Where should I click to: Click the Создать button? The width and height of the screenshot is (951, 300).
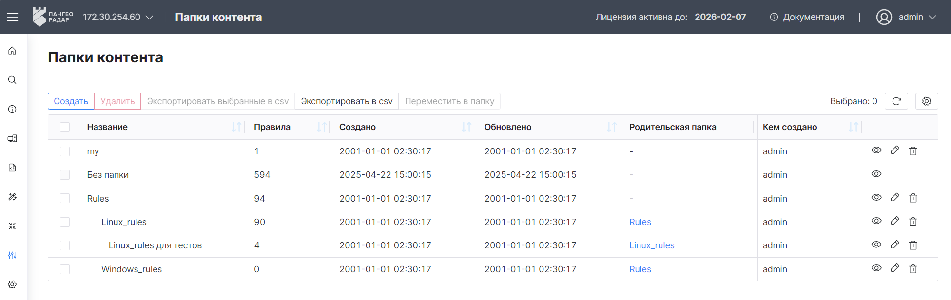[71, 101]
